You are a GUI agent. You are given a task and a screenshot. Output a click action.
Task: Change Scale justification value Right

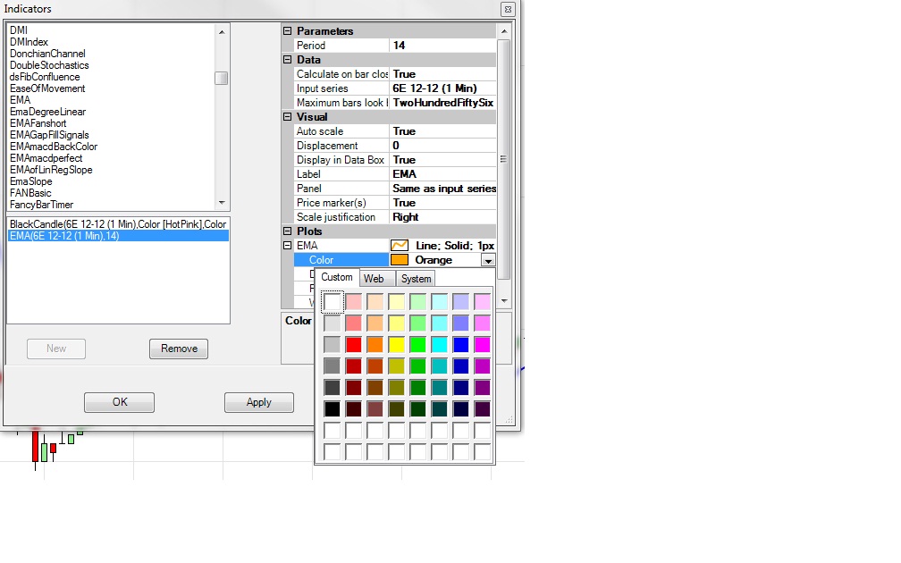pyautogui.click(x=442, y=217)
